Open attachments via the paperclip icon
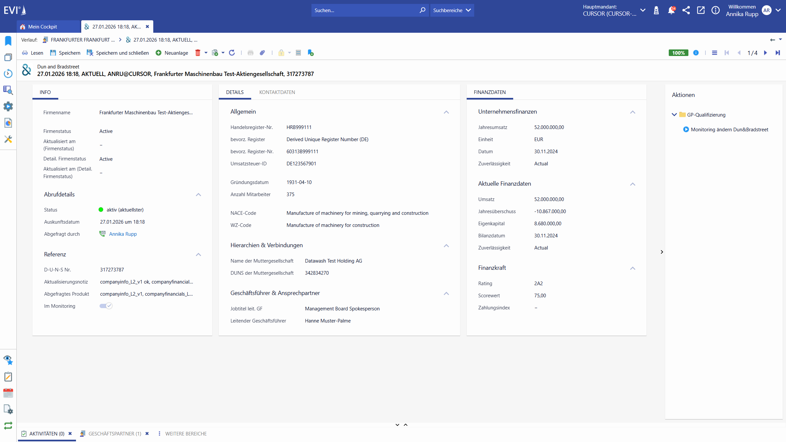This screenshot has width=786, height=442. click(262, 53)
